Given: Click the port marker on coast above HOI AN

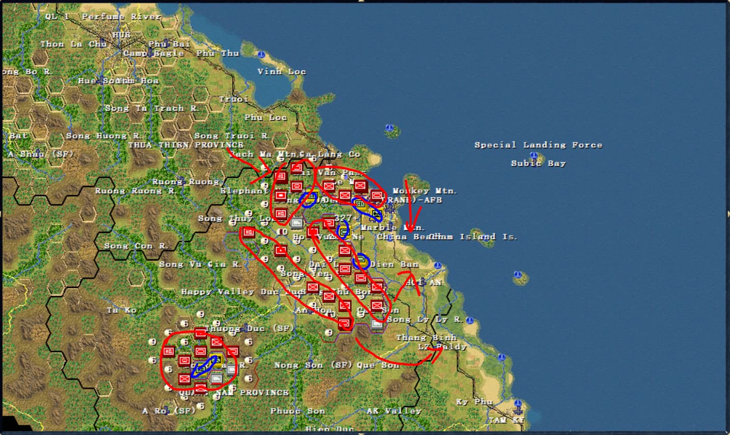Looking at the screenshot, I should [x=437, y=266].
